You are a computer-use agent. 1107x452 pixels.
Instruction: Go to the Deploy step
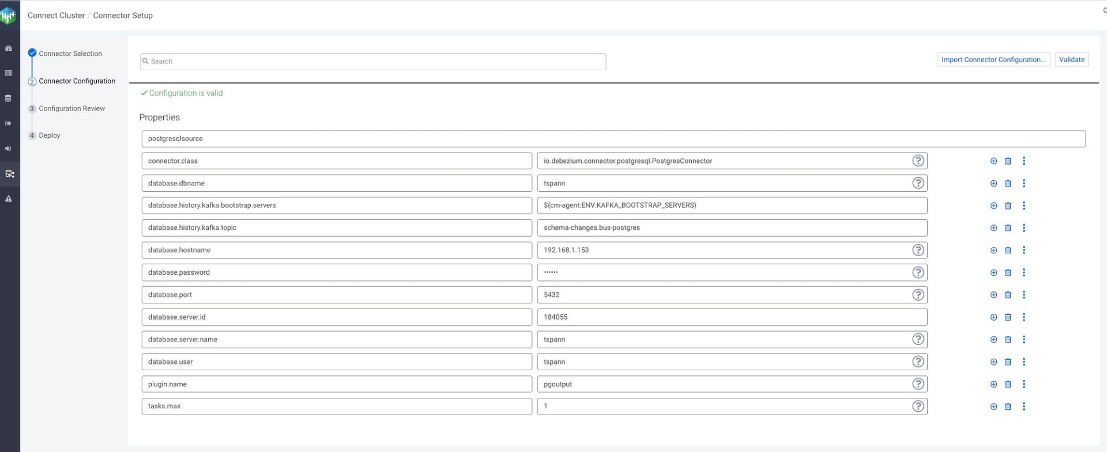pos(50,135)
